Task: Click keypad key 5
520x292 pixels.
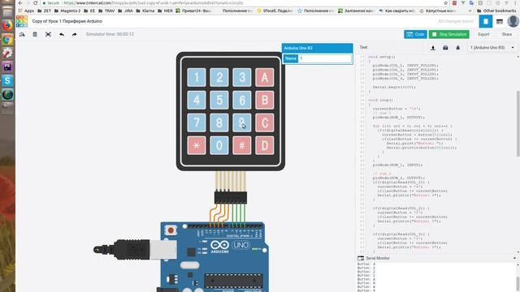Action: [x=219, y=100]
